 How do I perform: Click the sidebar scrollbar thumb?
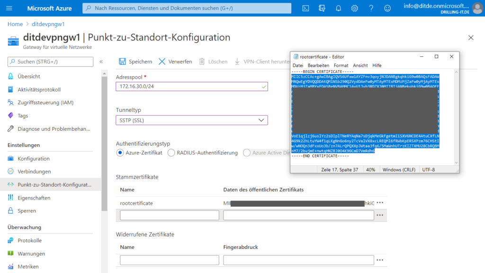click(104, 144)
